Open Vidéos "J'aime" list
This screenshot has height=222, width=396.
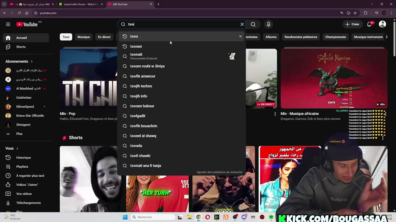click(x=26, y=185)
